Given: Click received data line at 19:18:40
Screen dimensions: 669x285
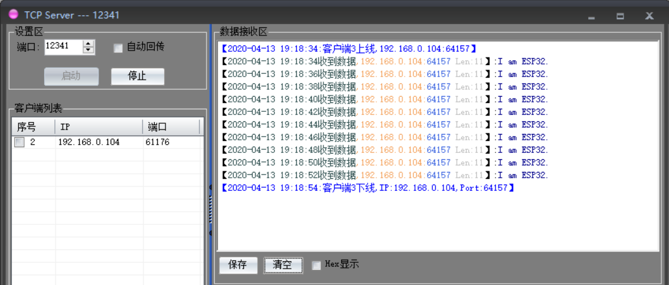Looking at the screenshot, I should [385, 99].
